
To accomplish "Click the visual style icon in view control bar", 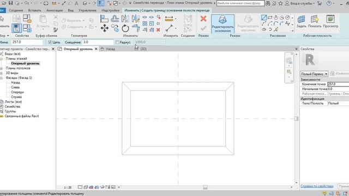I will click(86, 187).
